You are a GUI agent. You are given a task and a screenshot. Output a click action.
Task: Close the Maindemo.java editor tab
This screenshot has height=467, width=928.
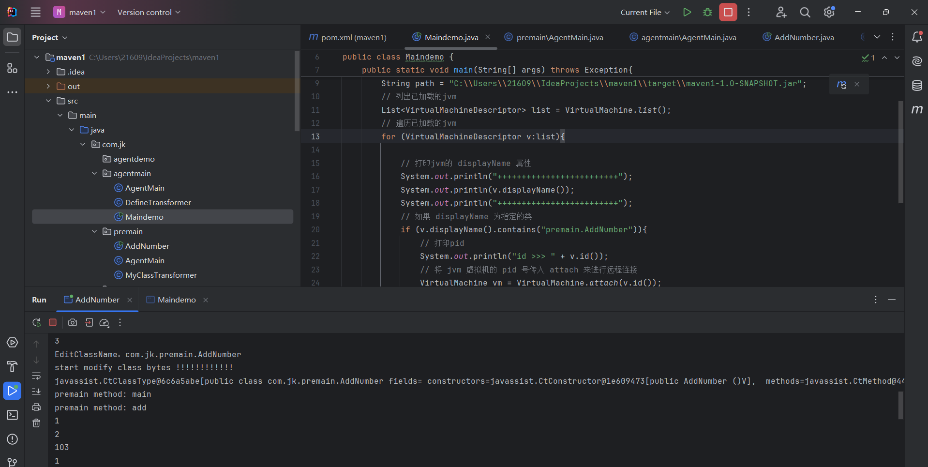tap(488, 37)
